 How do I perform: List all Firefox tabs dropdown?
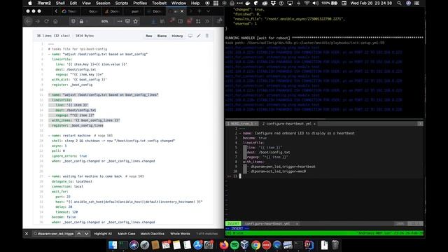coord(209,11)
